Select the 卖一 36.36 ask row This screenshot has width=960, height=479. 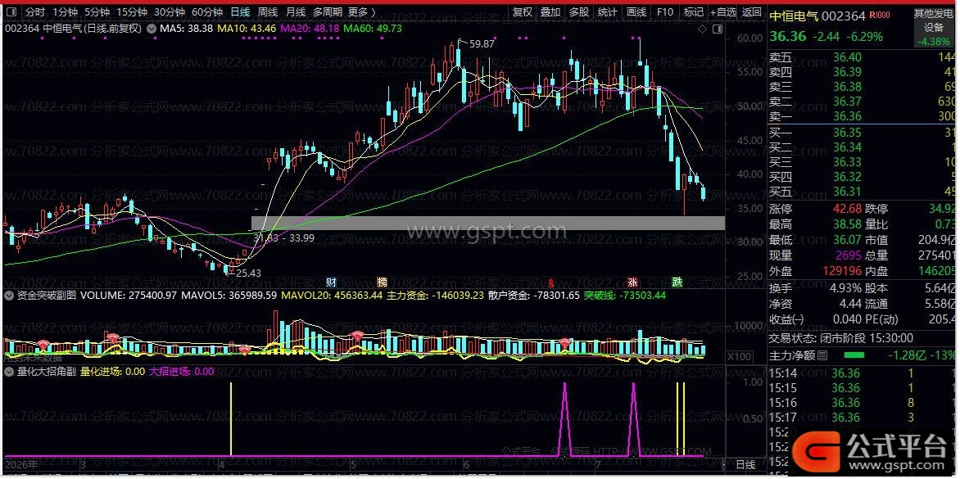(x=862, y=116)
